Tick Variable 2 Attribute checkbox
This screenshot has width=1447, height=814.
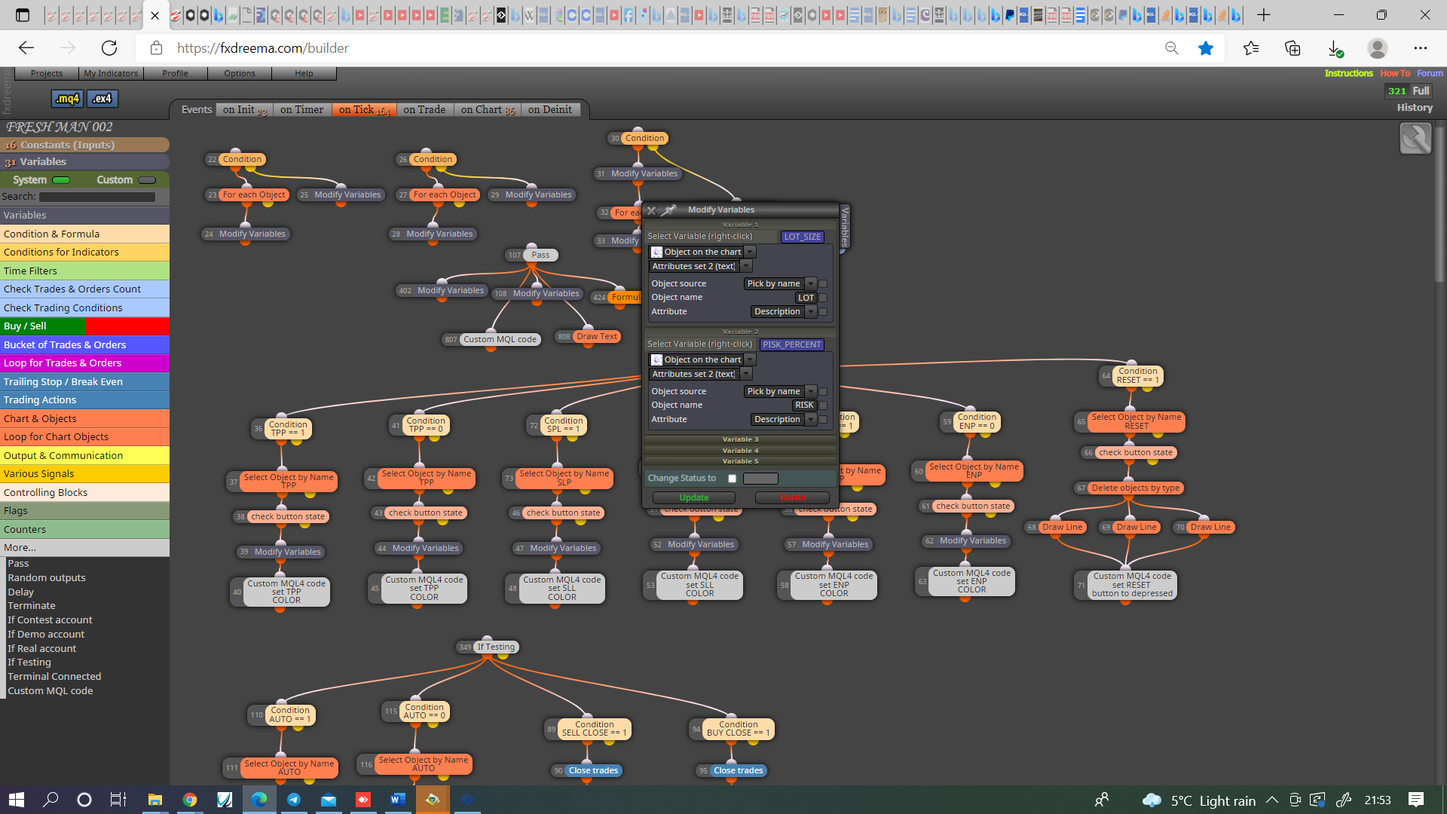(x=823, y=420)
